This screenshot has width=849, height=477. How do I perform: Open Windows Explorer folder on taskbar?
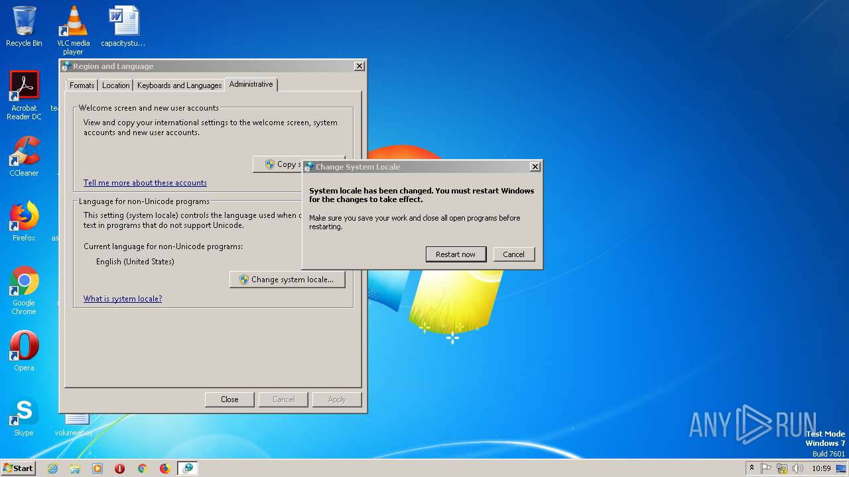point(75,468)
